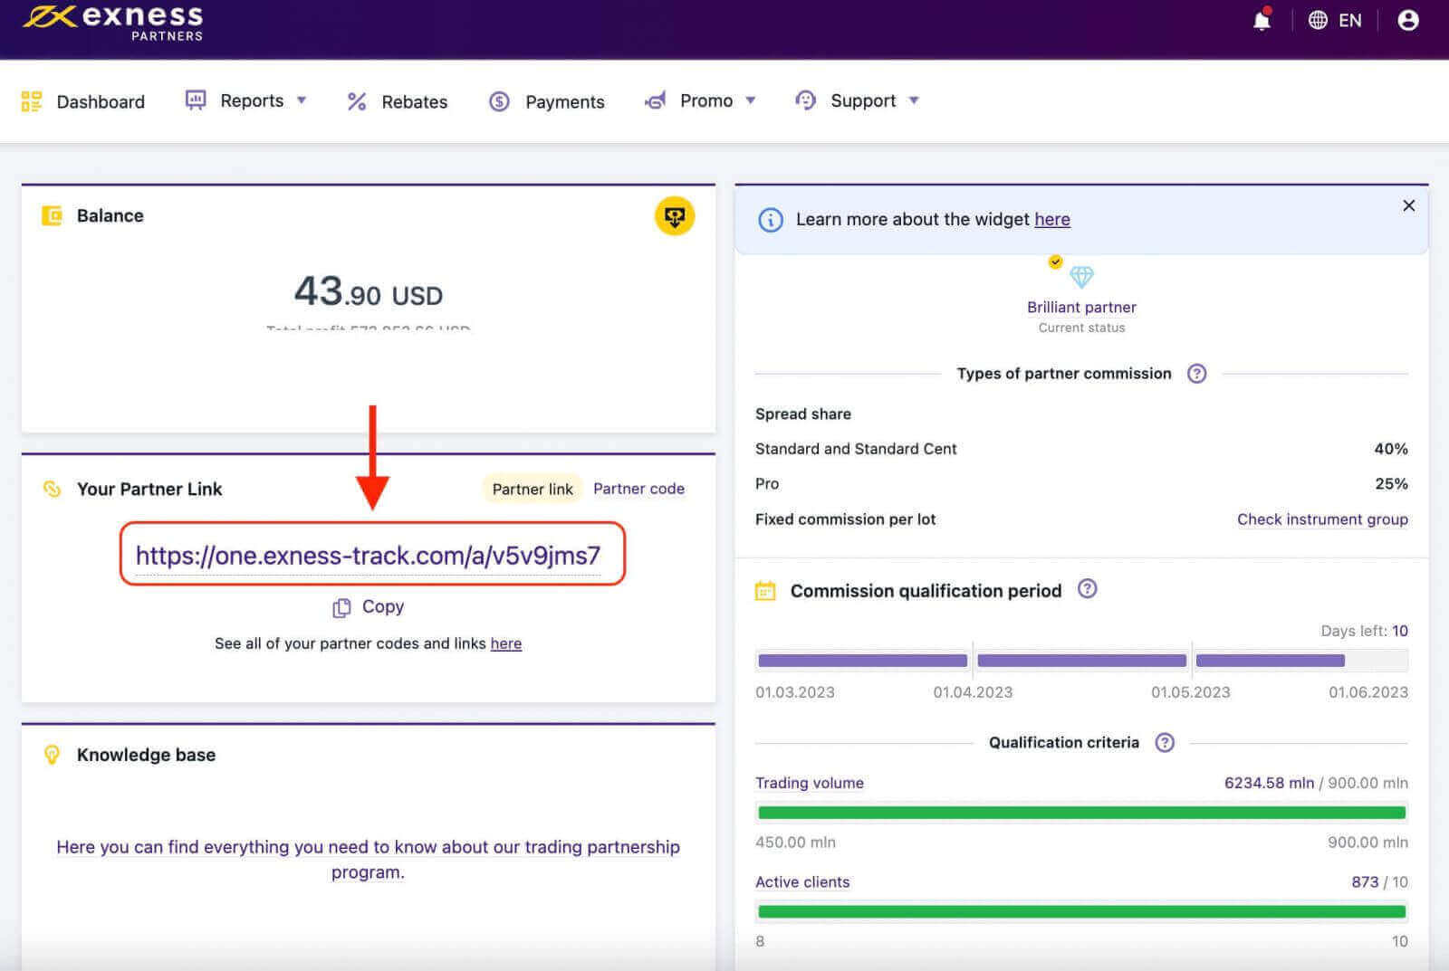Open the Check instrument group link

coord(1321,519)
